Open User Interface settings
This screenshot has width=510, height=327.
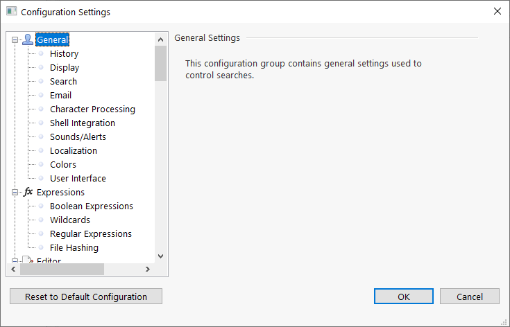point(78,178)
